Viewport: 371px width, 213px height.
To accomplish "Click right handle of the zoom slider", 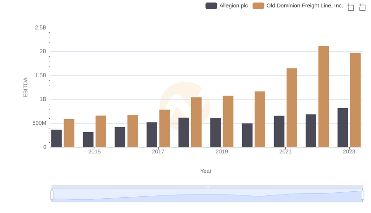I will [362, 195].
